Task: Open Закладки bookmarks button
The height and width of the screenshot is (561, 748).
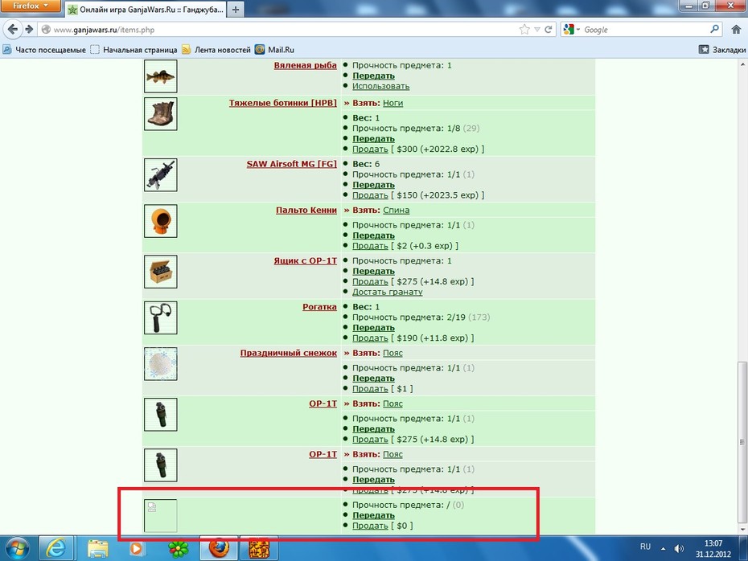Action: click(x=722, y=50)
